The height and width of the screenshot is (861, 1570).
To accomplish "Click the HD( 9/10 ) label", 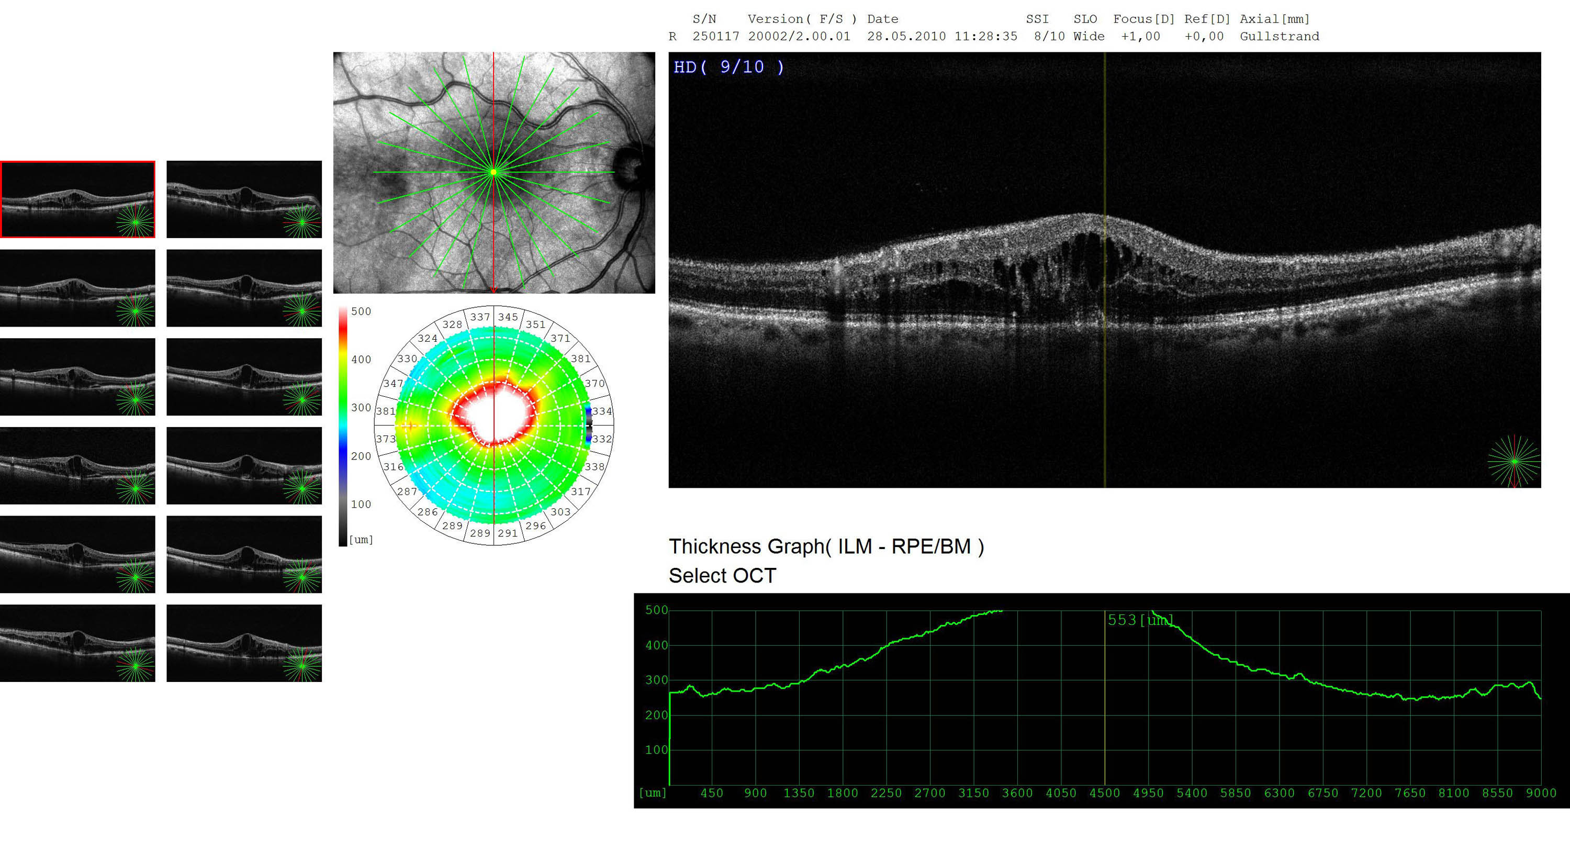I will (x=729, y=67).
